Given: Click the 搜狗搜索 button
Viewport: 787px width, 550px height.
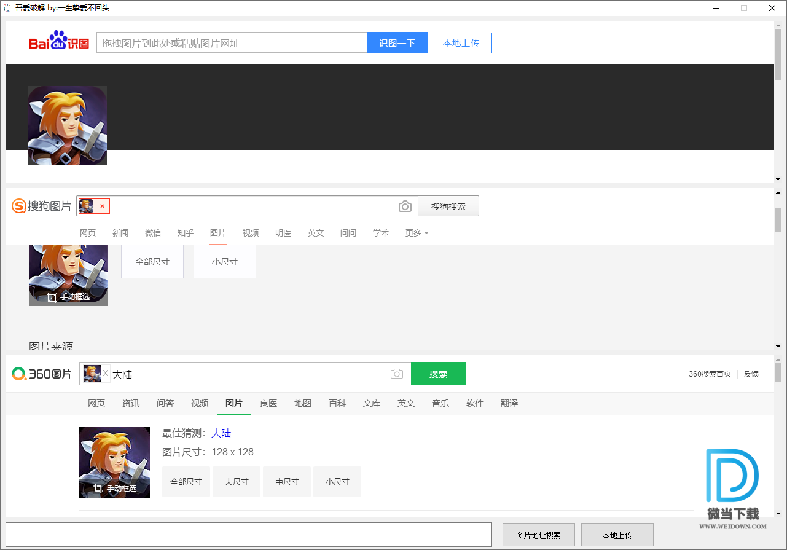Looking at the screenshot, I should tap(448, 206).
